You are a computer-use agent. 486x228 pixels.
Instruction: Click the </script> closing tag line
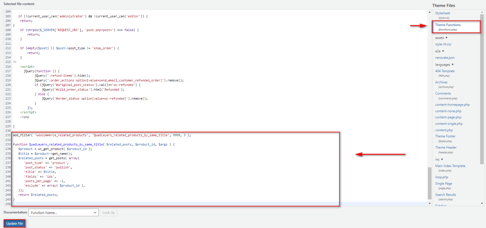pos(28,112)
